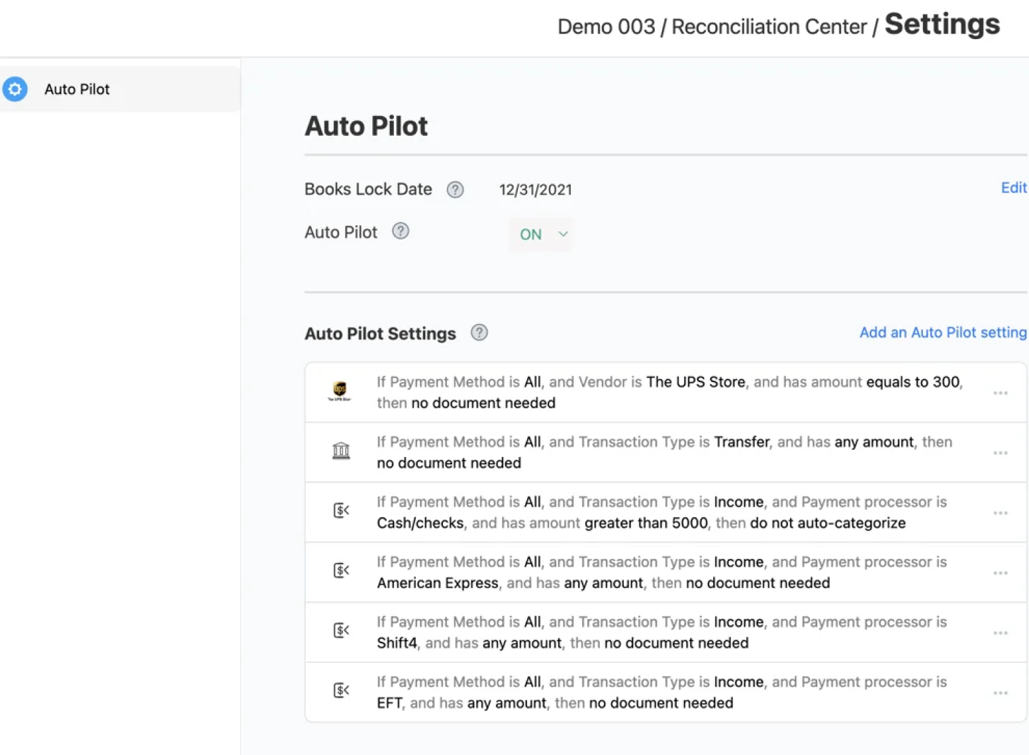Click income icon on Cash/checks rule
The height and width of the screenshot is (755, 1029).
[x=341, y=511]
